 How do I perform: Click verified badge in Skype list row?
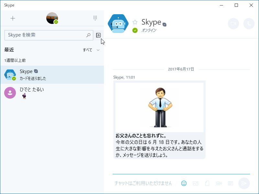click(36, 71)
